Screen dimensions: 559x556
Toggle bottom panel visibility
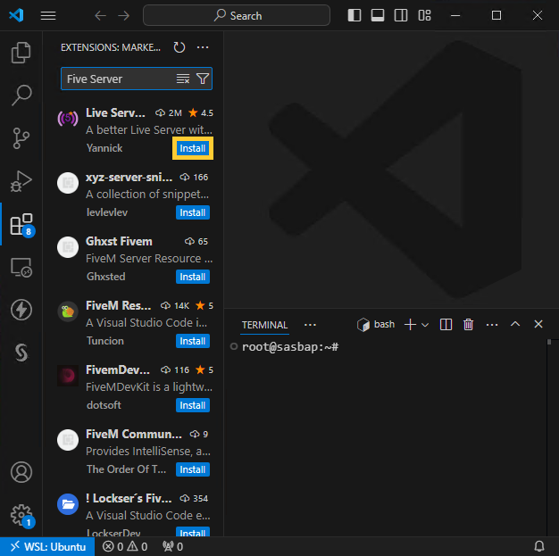(x=378, y=15)
